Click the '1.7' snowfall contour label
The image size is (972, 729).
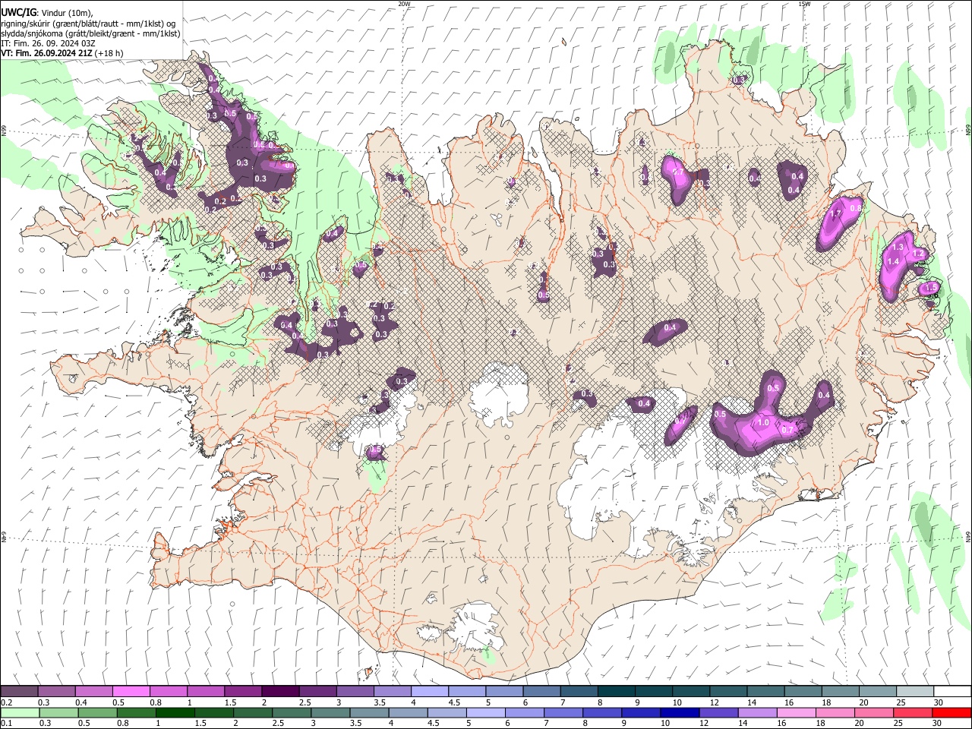click(837, 215)
